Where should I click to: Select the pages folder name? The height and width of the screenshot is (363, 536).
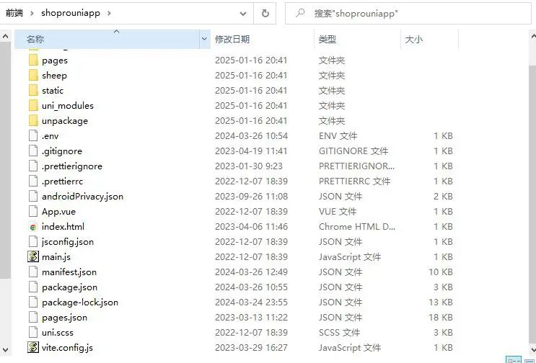click(x=55, y=60)
